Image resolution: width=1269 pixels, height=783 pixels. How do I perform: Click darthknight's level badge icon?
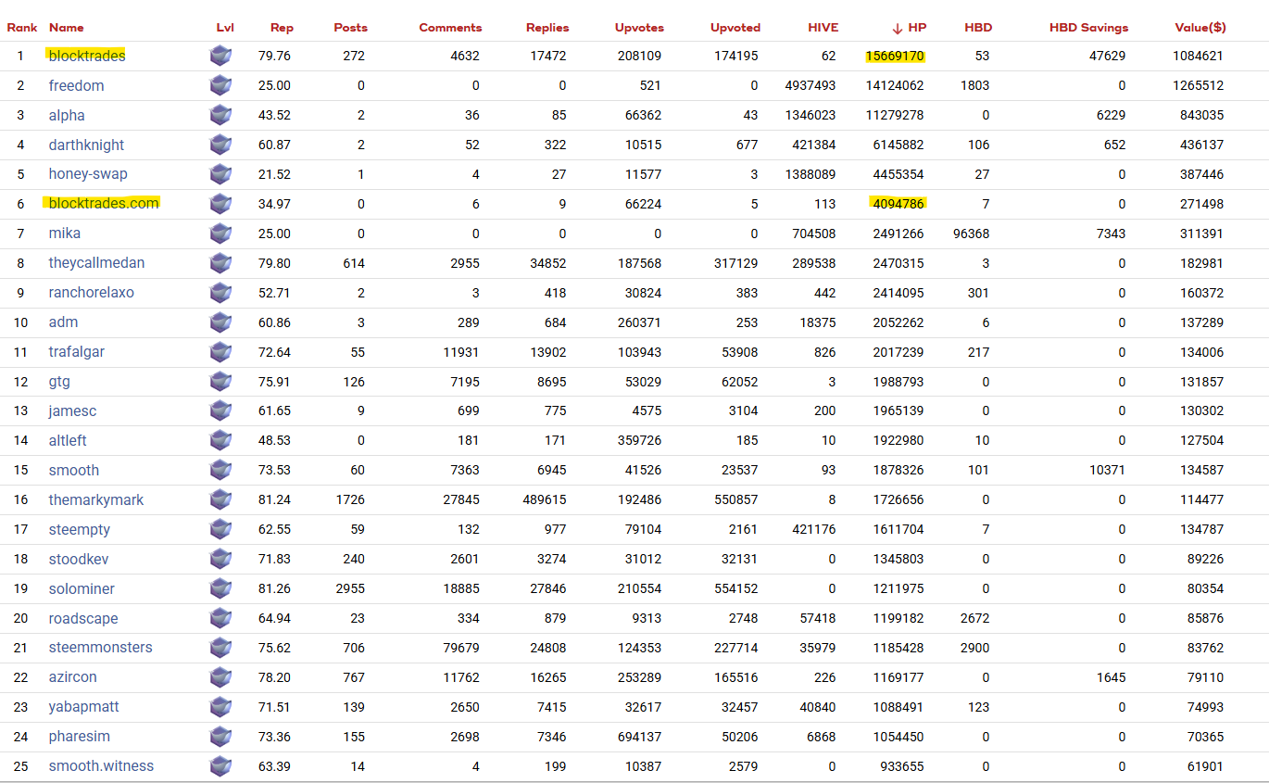220,145
